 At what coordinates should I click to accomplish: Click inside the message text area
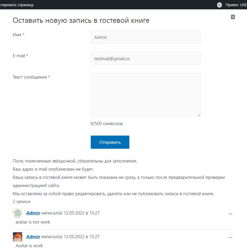pos(145,95)
